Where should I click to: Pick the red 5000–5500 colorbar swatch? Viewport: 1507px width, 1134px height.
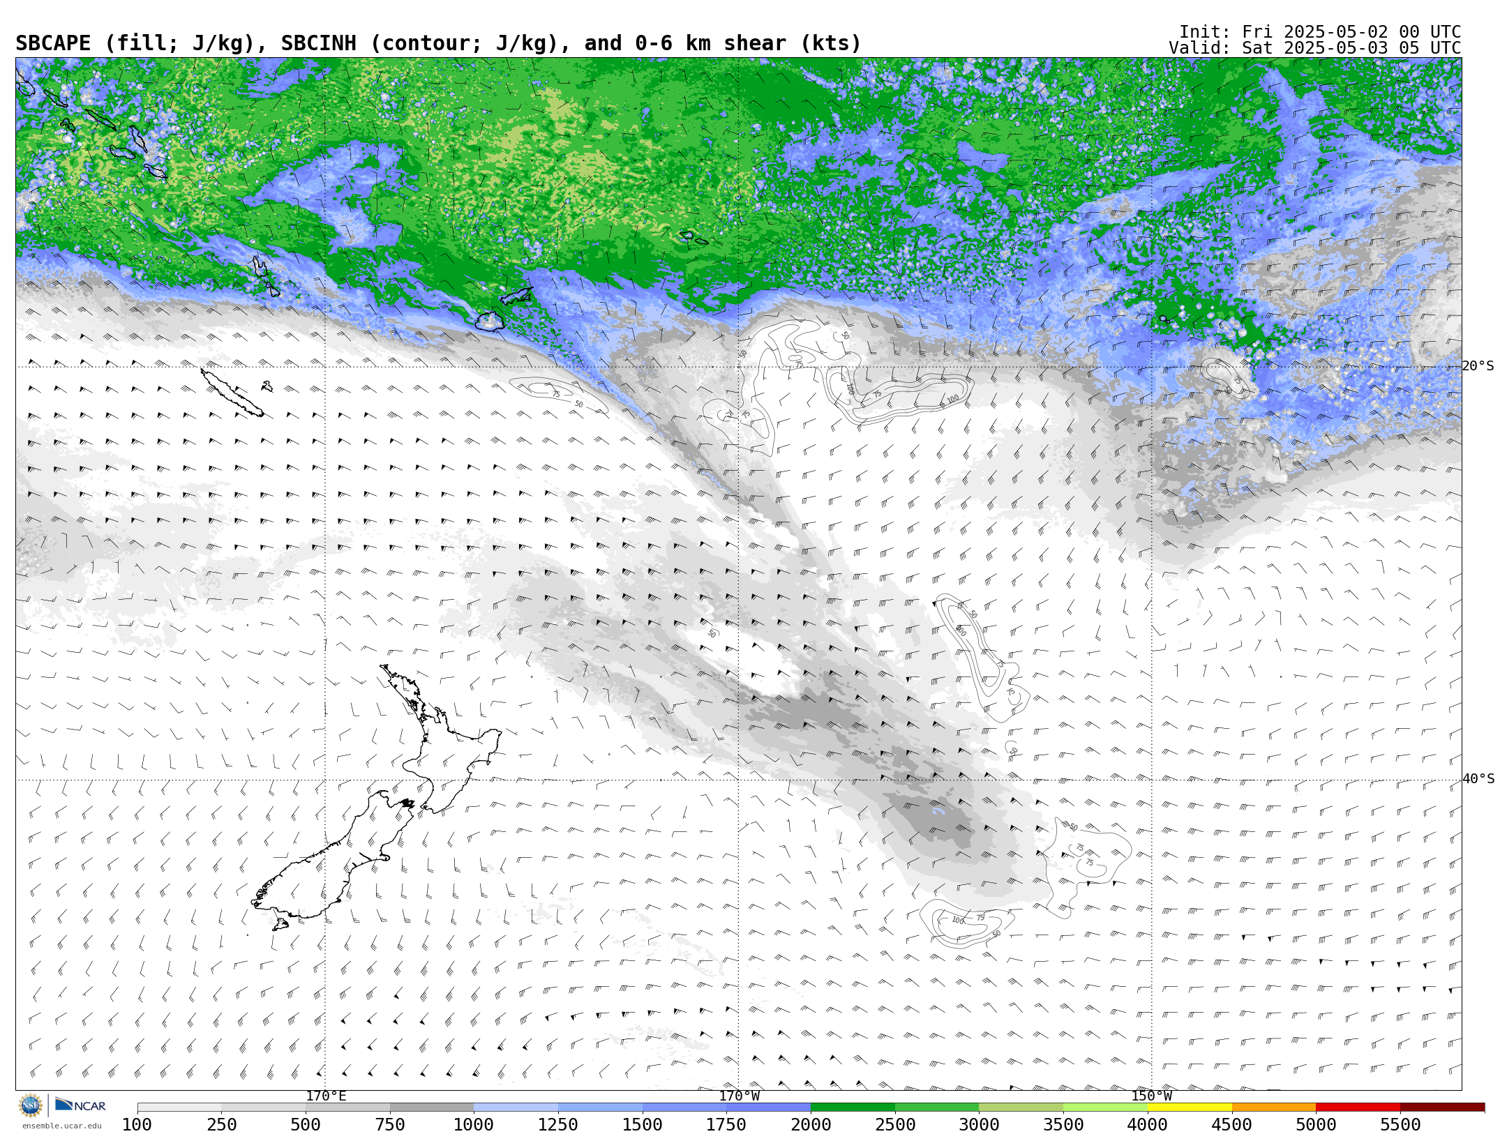tap(1358, 1107)
